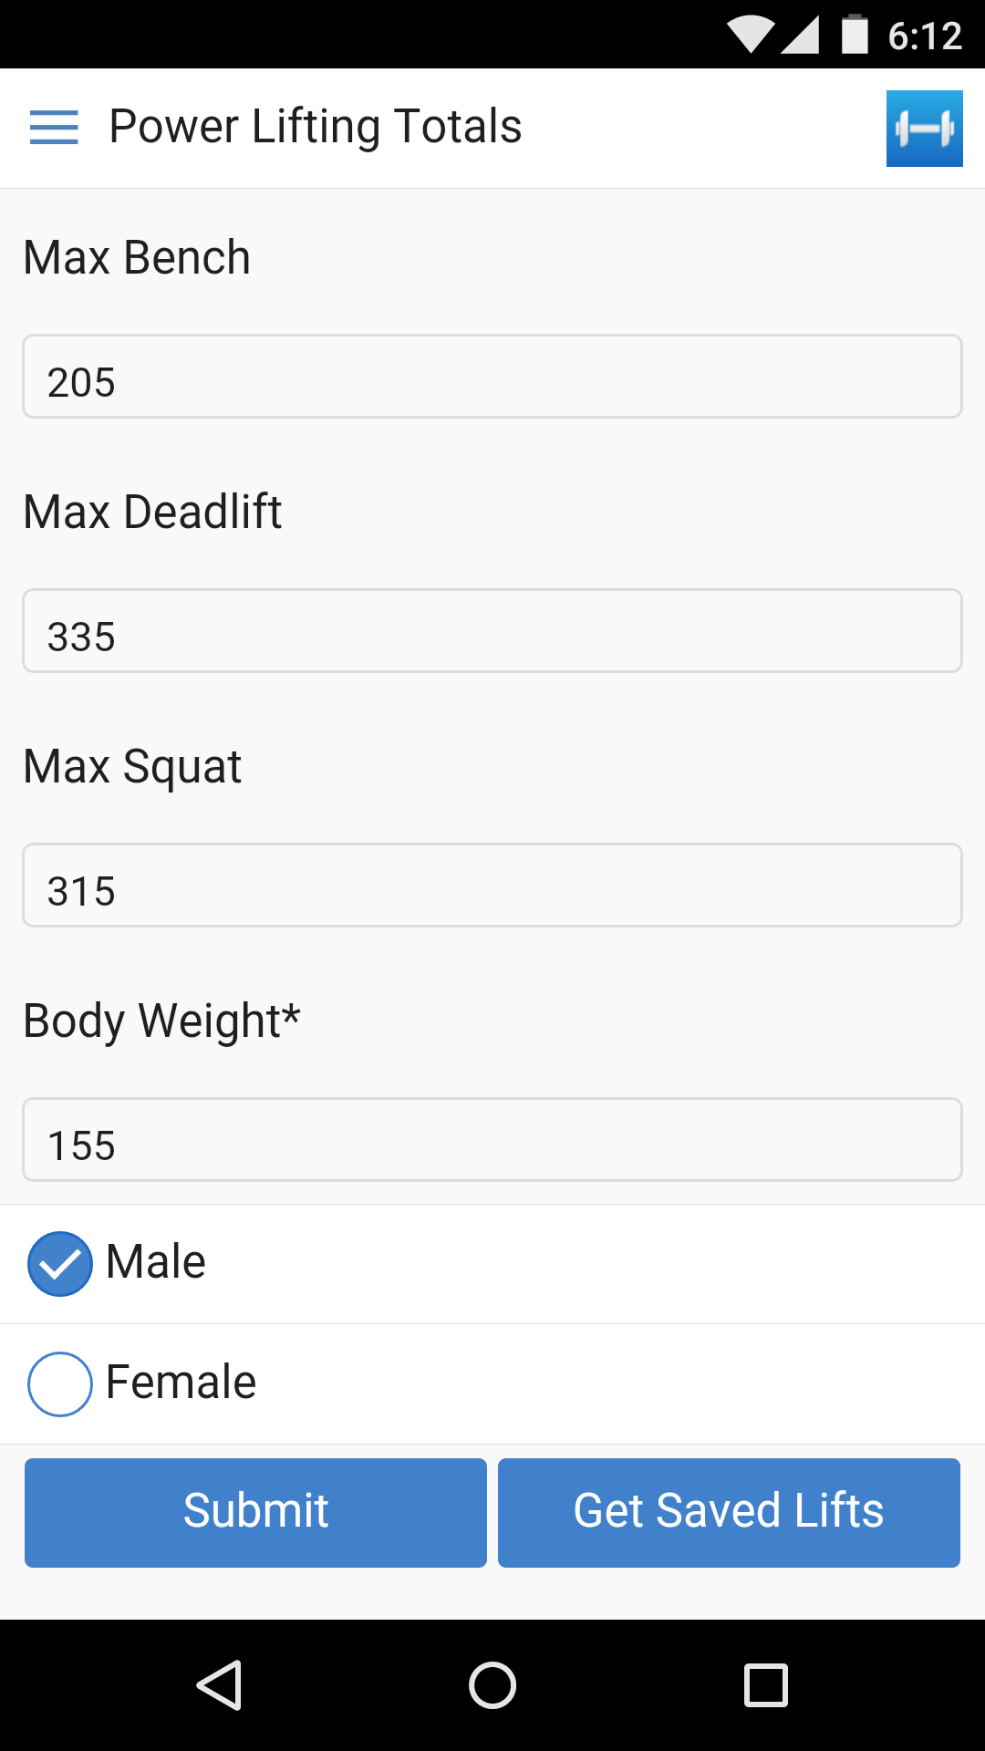Tap the Wi-Fi status icon
This screenshot has height=1751, width=985.
coord(750,33)
